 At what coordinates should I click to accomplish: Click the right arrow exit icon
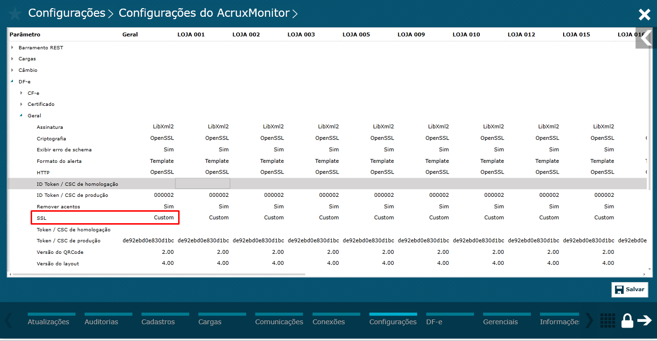[x=645, y=321]
